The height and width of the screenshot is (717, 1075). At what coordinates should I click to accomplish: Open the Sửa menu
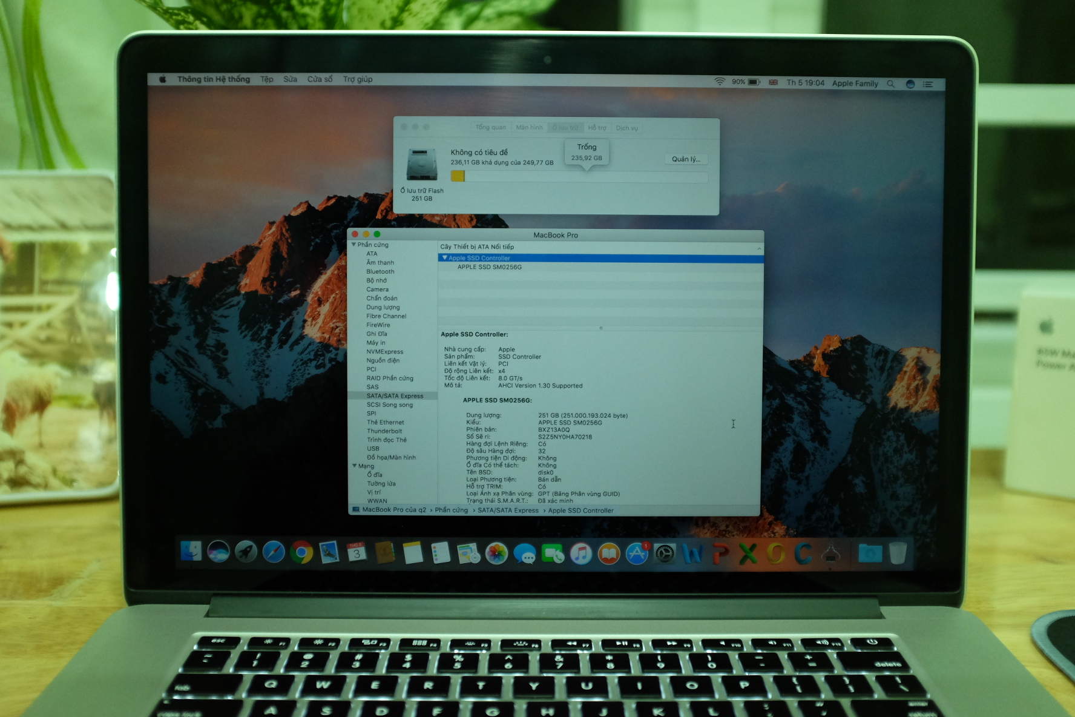(x=291, y=79)
